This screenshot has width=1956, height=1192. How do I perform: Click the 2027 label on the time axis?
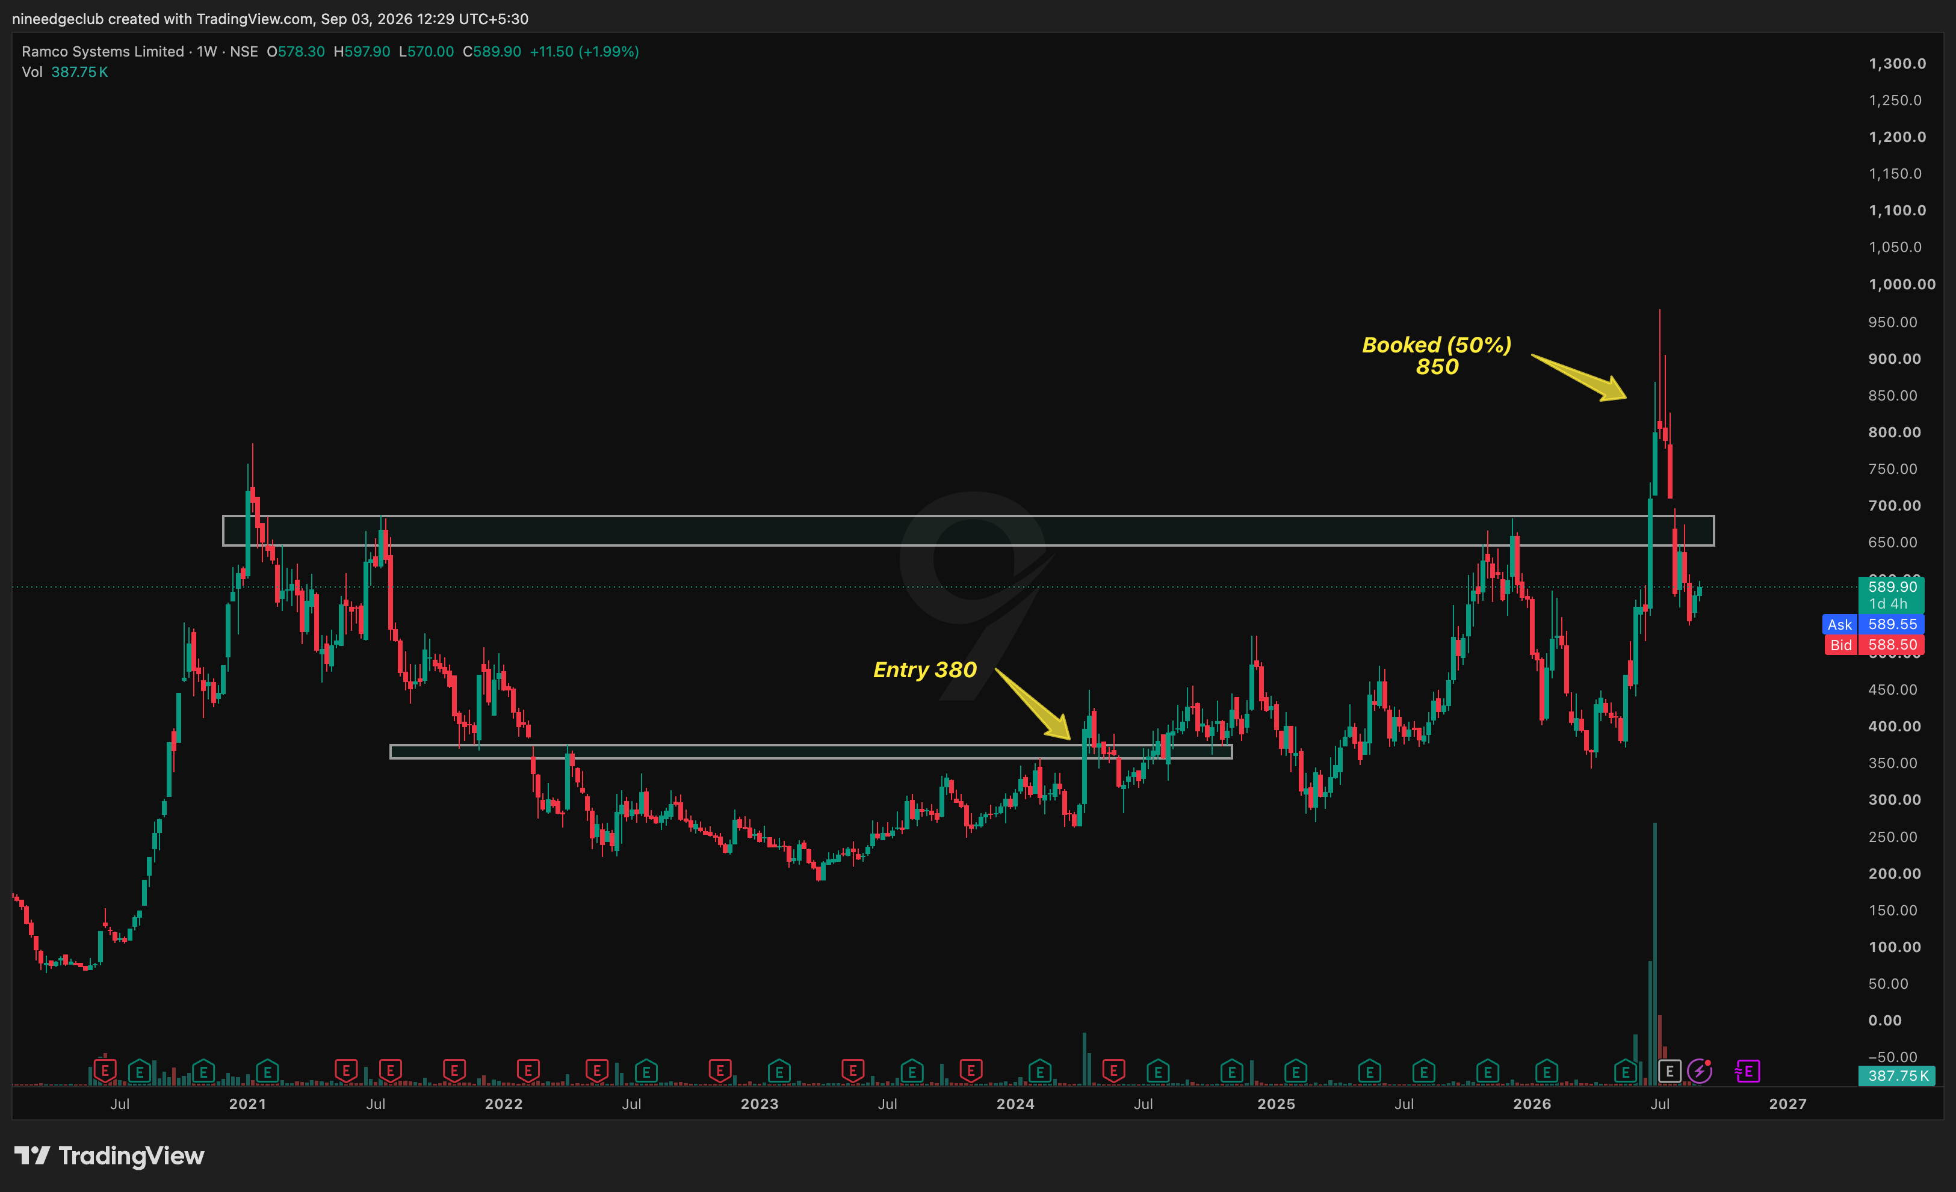1787,1104
